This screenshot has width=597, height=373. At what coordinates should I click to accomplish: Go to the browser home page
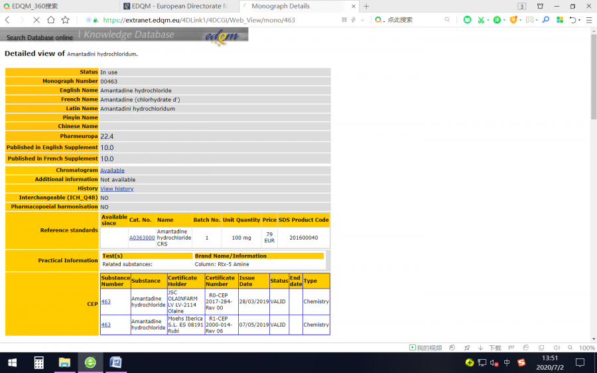point(51,20)
